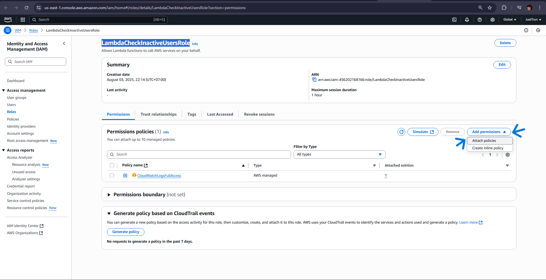The width and height of the screenshot is (546, 280).
Task: Open the AWS help question mark icon
Action: click(480, 20)
